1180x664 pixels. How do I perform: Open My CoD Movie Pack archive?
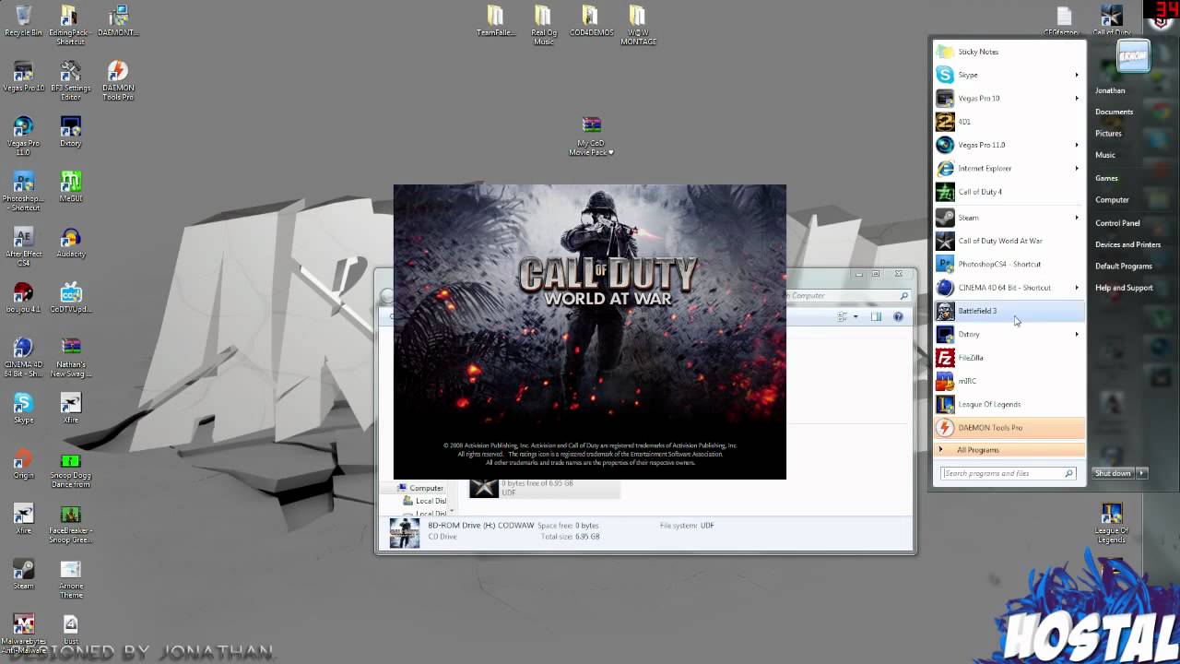(591, 136)
